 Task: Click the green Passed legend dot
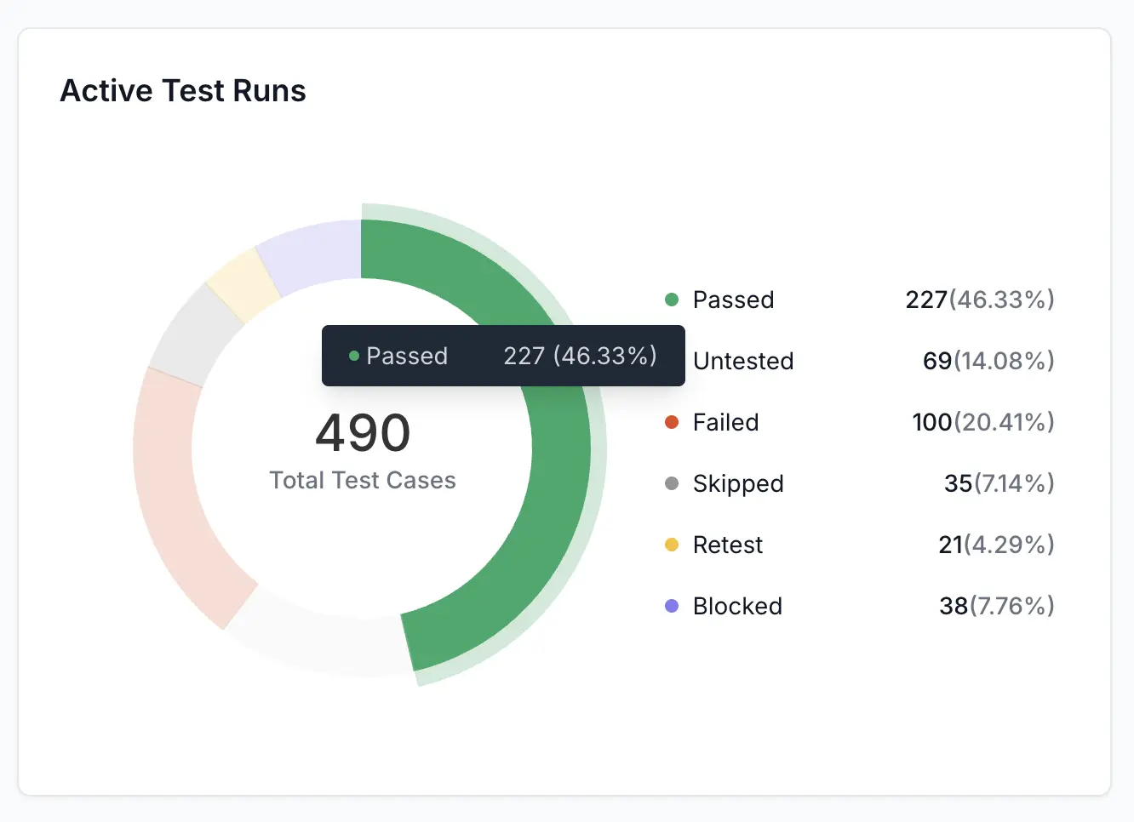672,300
